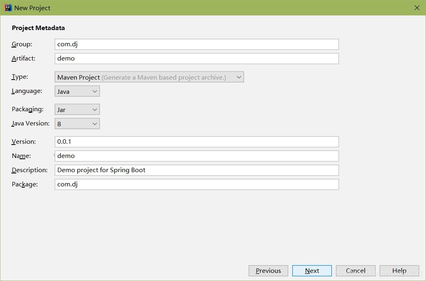This screenshot has height=281, width=426.
Task: Open the Type dropdown showing Maven Project
Action: 149,77
